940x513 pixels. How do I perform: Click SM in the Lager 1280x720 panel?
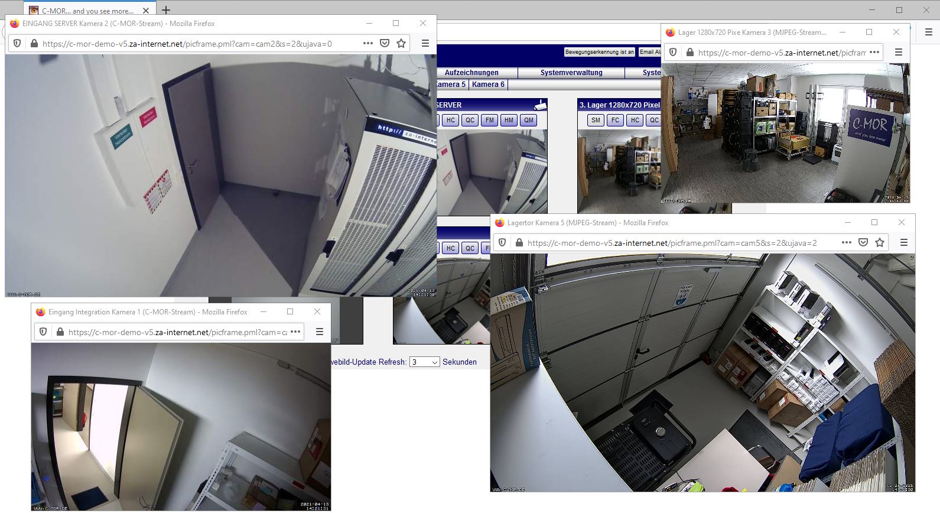596,120
